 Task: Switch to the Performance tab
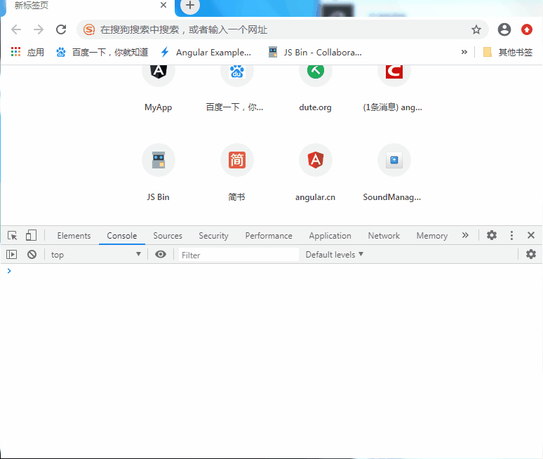point(269,236)
